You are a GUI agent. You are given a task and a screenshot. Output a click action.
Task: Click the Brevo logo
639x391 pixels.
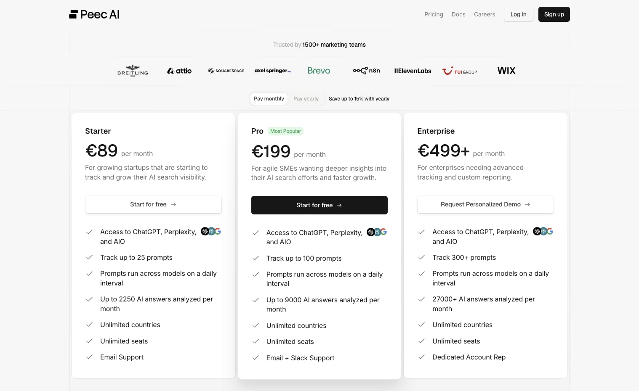[319, 71]
